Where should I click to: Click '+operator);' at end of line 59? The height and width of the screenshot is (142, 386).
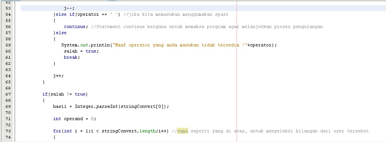pos(262,45)
